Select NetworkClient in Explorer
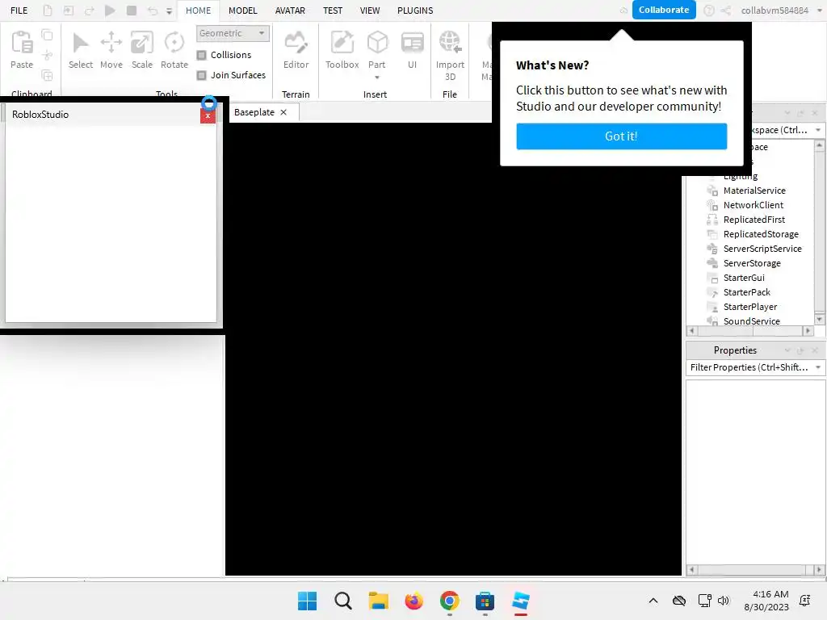The width and height of the screenshot is (827, 620). click(x=754, y=205)
